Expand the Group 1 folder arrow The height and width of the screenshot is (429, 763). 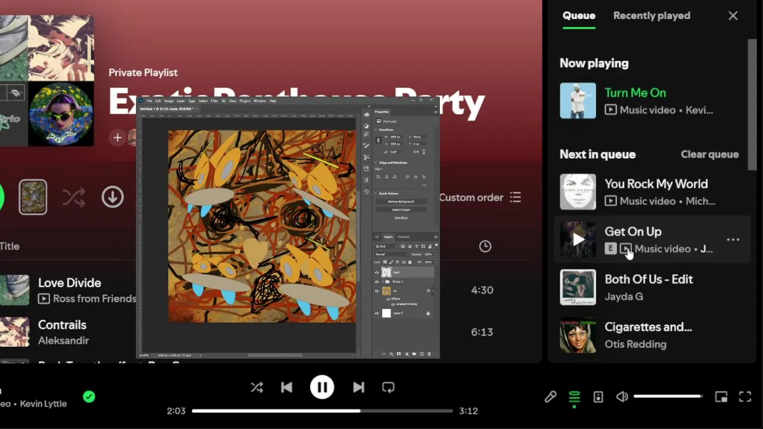click(383, 281)
